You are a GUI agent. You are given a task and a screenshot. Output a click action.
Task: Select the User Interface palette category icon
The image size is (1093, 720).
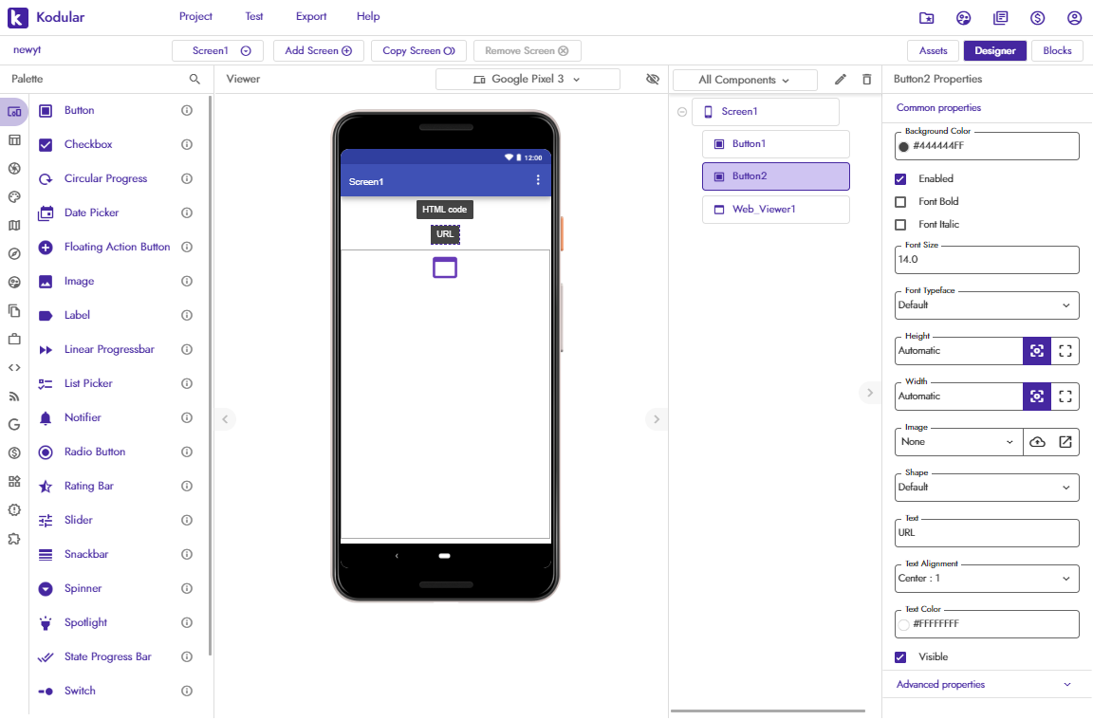click(14, 112)
